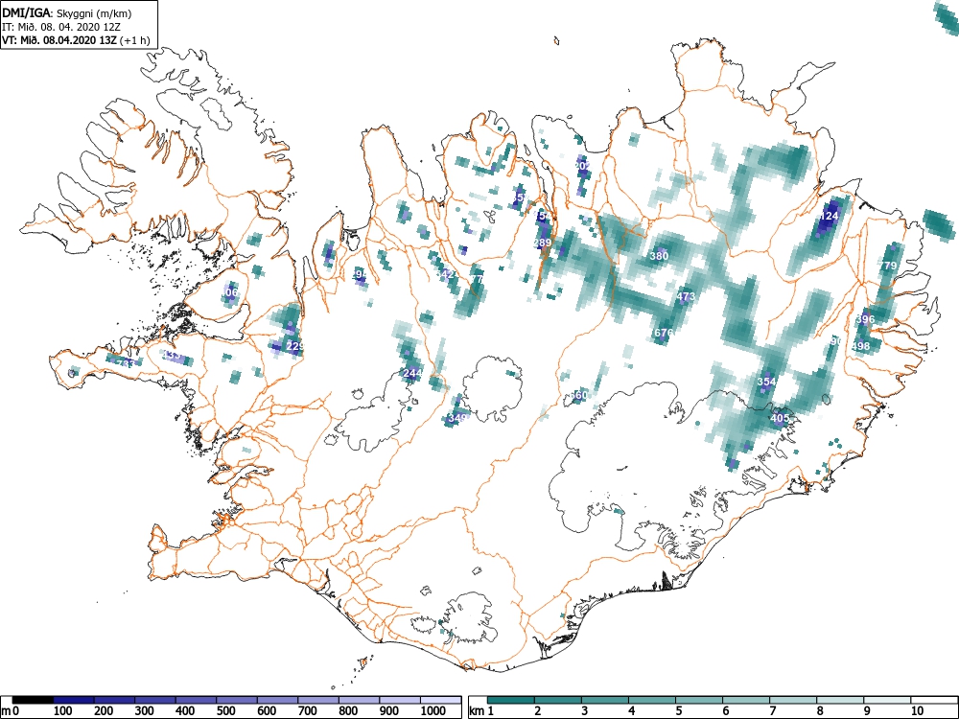Click the '289' visibility value on the map
The height and width of the screenshot is (719, 959).
click(542, 243)
